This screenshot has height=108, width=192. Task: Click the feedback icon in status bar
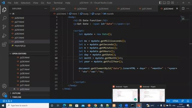click(182, 101)
